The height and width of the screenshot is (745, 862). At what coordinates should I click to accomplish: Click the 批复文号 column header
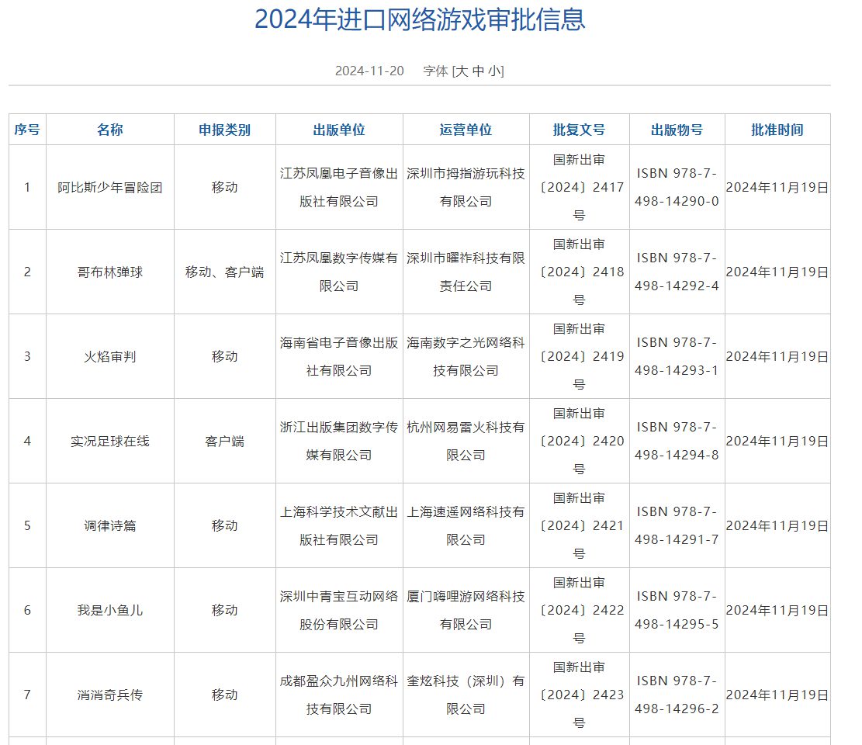pos(579,130)
